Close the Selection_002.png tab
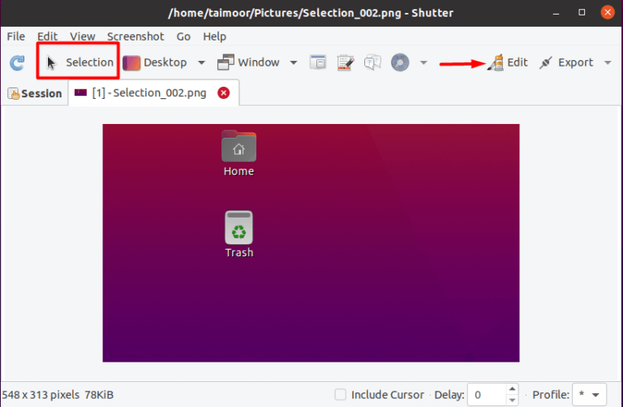This screenshot has width=623, height=407. click(x=224, y=93)
